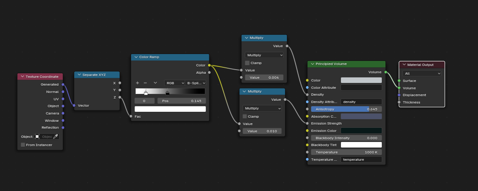The image size is (478, 191).
Task: Click the Volume output socket on Principled Volume
Action: tap(385, 72)
